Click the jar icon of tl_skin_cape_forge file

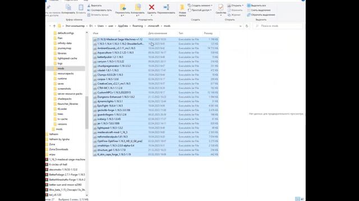coord(95,154)
